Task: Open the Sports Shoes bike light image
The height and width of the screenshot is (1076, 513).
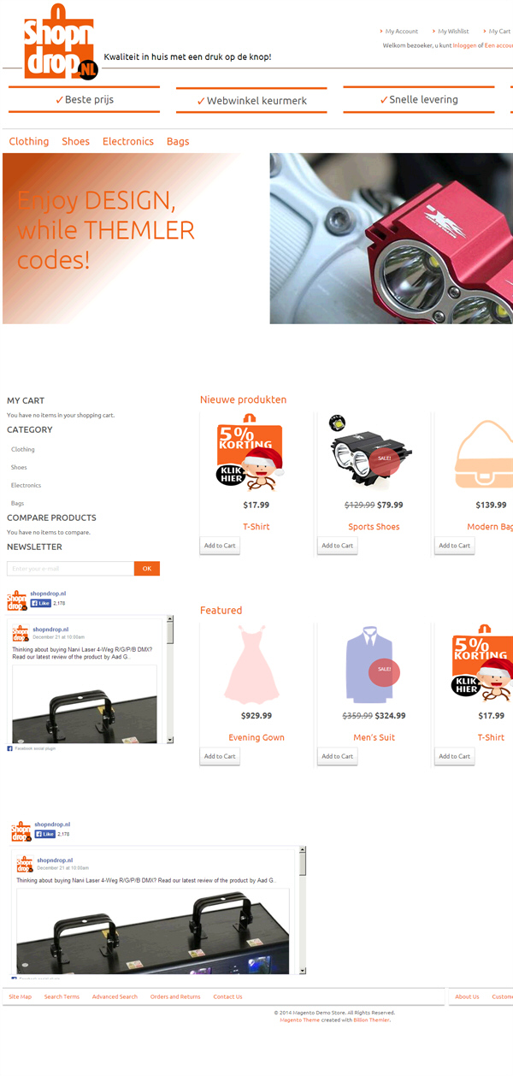Action: pyautogui.click(x=368, y=454)
